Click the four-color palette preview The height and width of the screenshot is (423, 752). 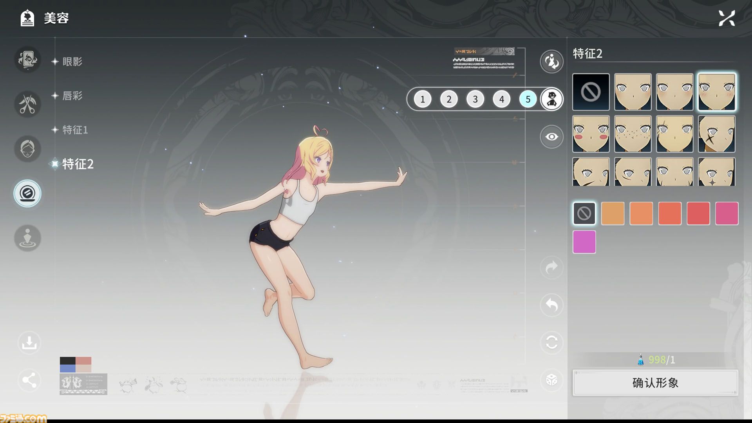point(76,364)
